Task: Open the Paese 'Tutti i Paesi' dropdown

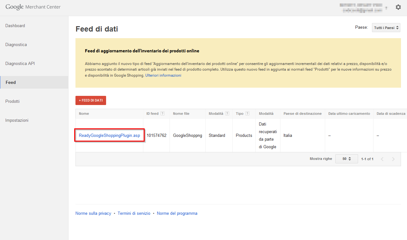Action: 386,28
